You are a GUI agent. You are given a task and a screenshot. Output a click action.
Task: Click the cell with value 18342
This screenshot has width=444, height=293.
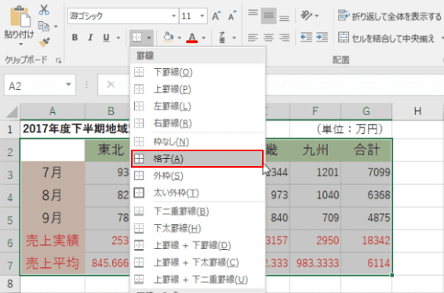[x=366, y=241]
